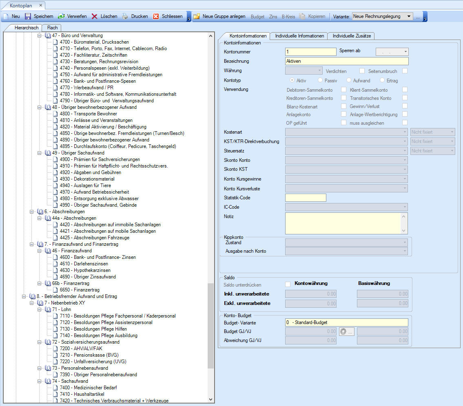This screenshot has width=463, height=406.
Task: Click the page icon of account 4420 Abschreibungen
Action: pyautogui.click(x=55, y=225)
